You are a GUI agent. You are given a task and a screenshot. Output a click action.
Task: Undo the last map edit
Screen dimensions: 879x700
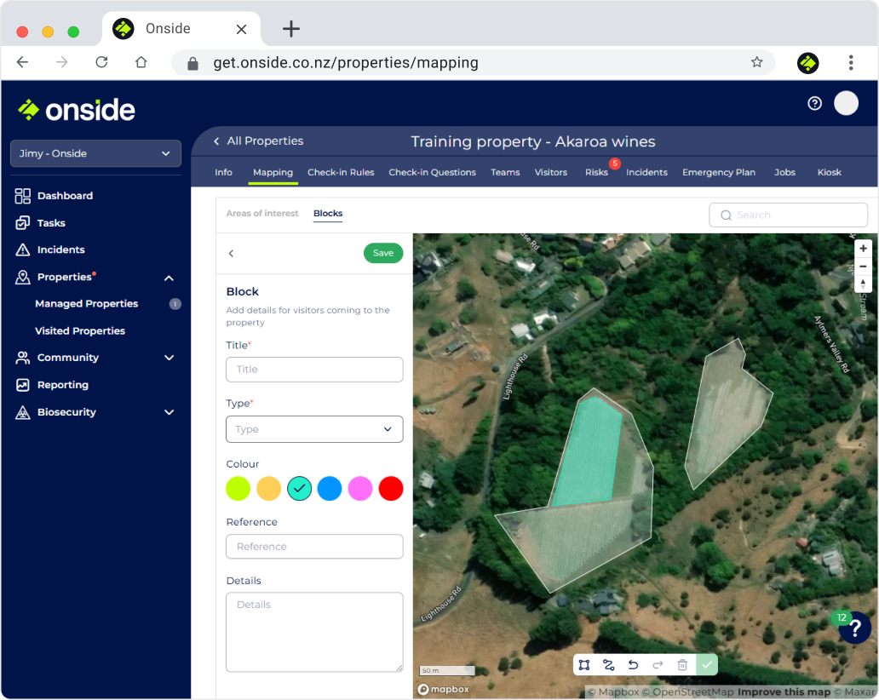pyautogui.click(x=633, y=664)
